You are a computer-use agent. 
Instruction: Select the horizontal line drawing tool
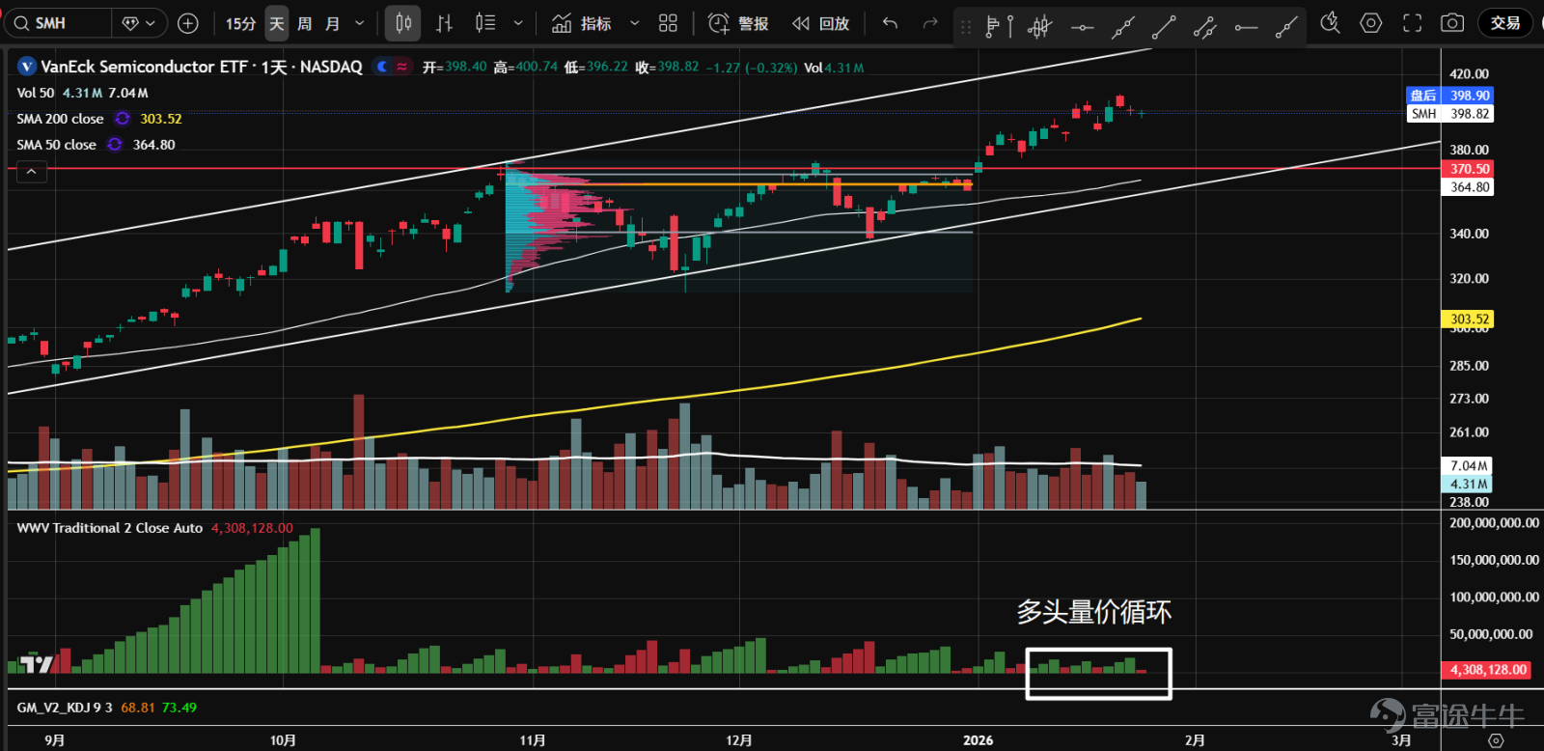[x=1083, y=27]
